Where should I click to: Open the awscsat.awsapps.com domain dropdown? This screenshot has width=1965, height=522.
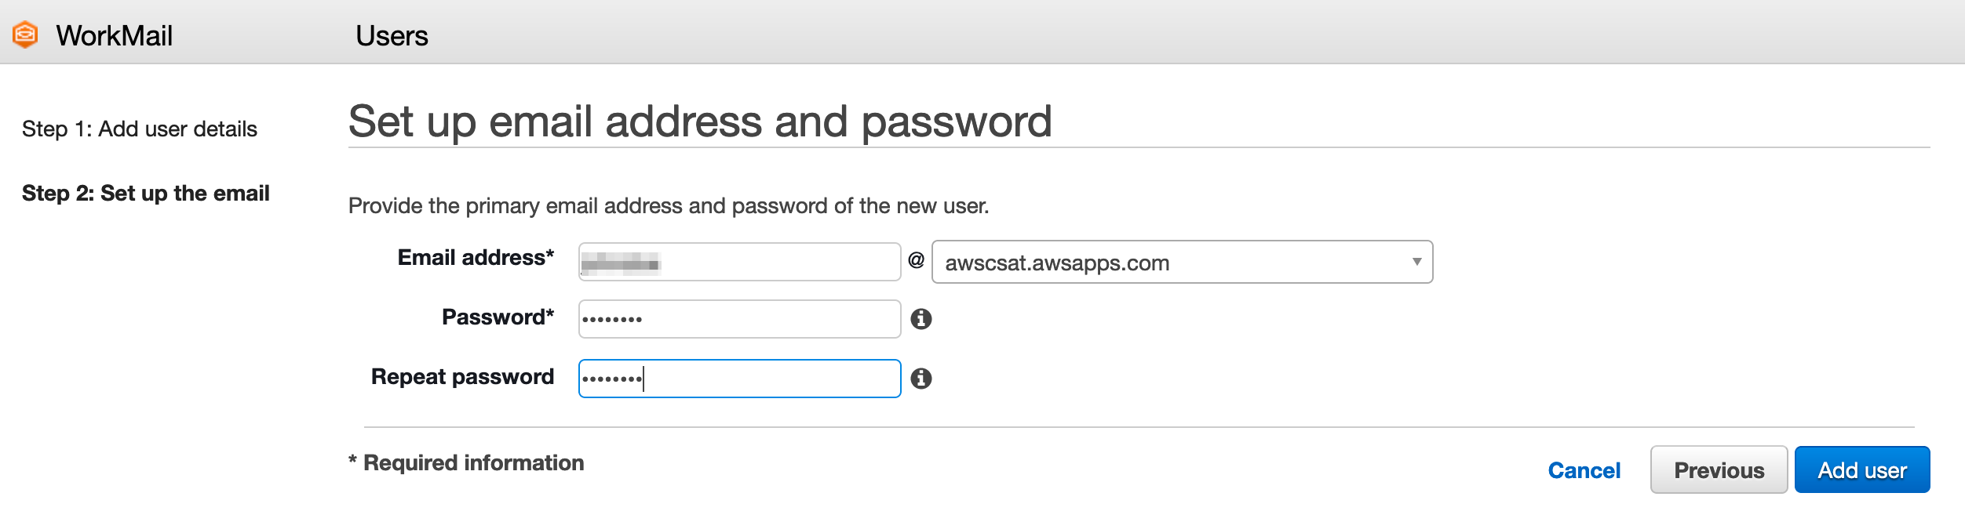[1182, 262]
